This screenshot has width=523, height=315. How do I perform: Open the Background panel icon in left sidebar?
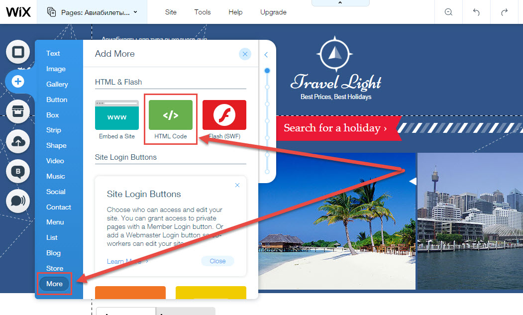click(x=18, y=52)
